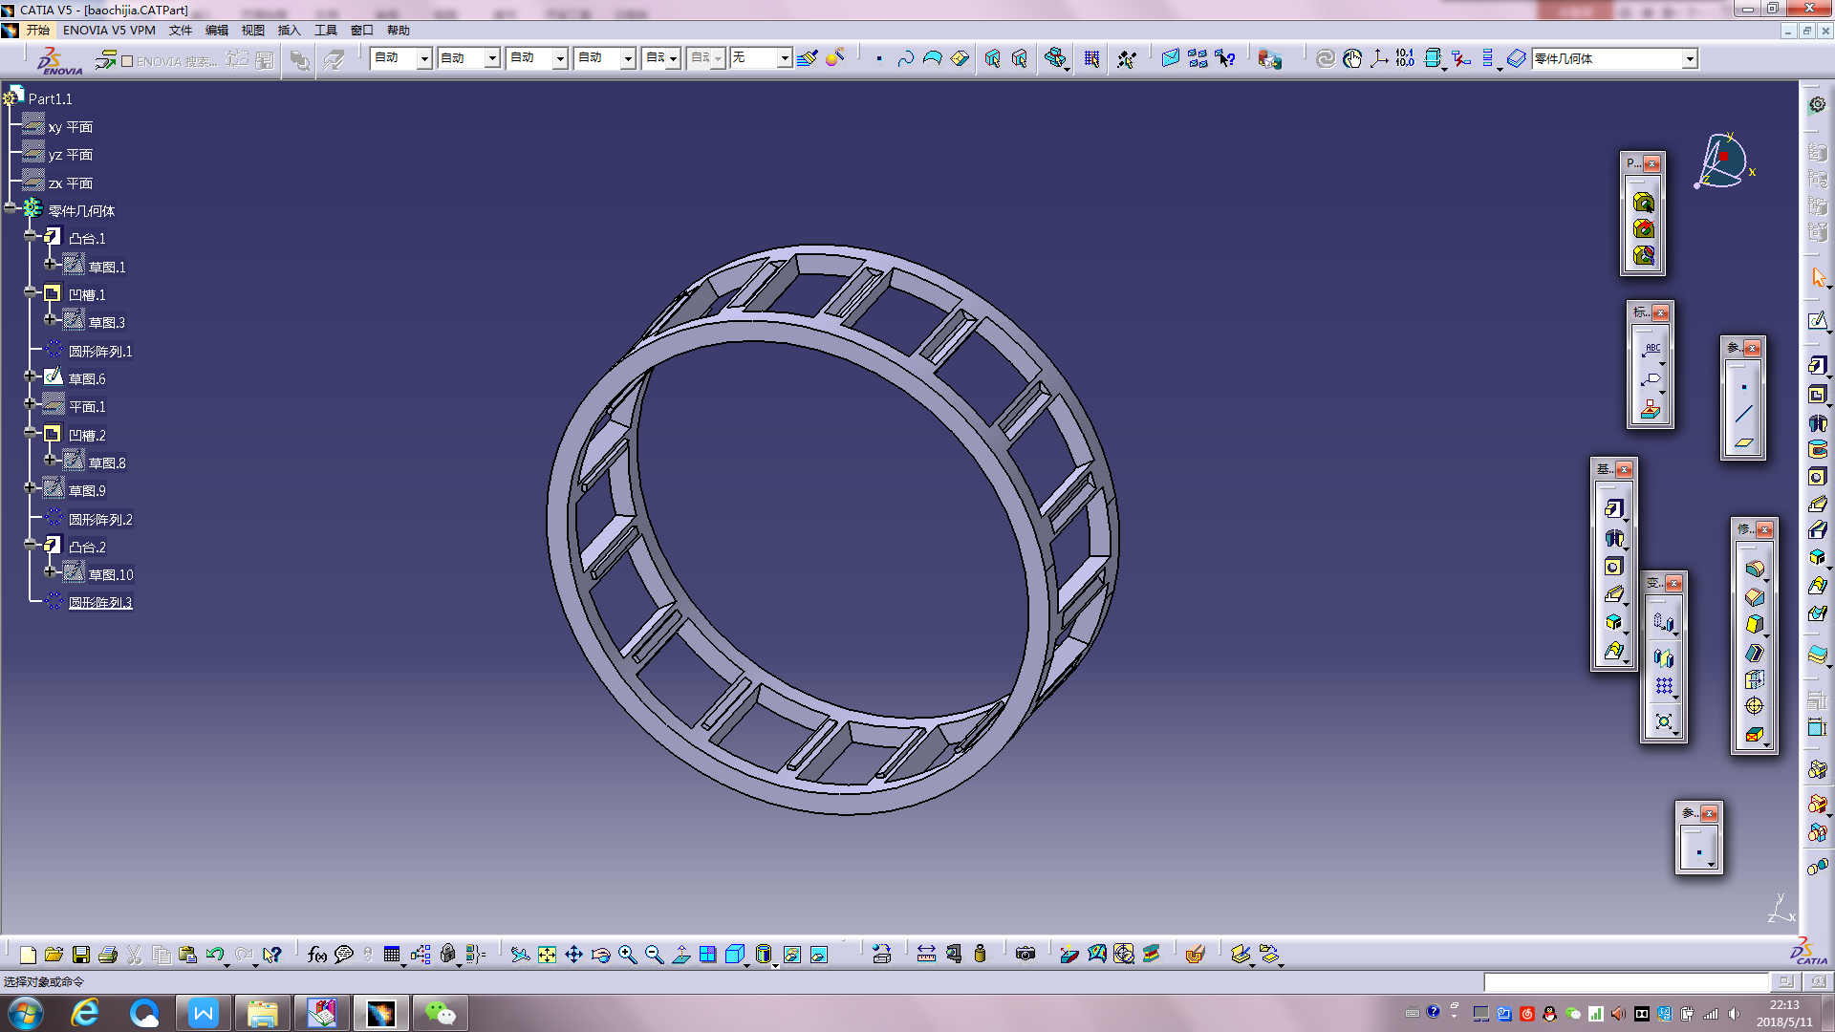Open the Capture camera tool
The width and height of the screenshot is (1835, 1032).
click(1025, 955)
